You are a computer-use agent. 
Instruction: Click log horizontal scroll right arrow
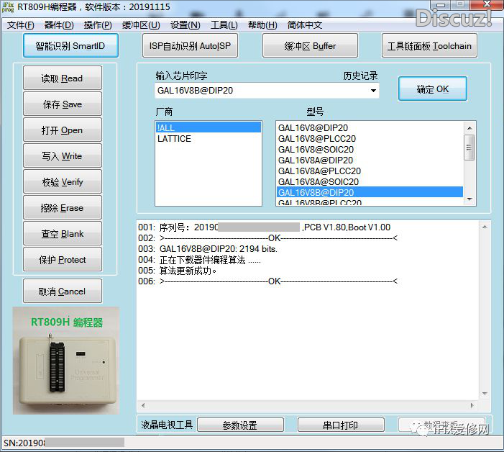pos(472,405)
